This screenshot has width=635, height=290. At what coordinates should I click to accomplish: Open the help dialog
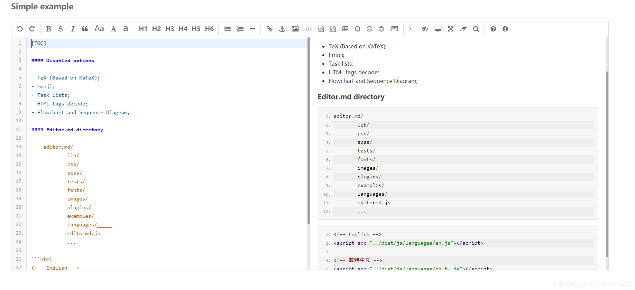[x=493, y=29]
